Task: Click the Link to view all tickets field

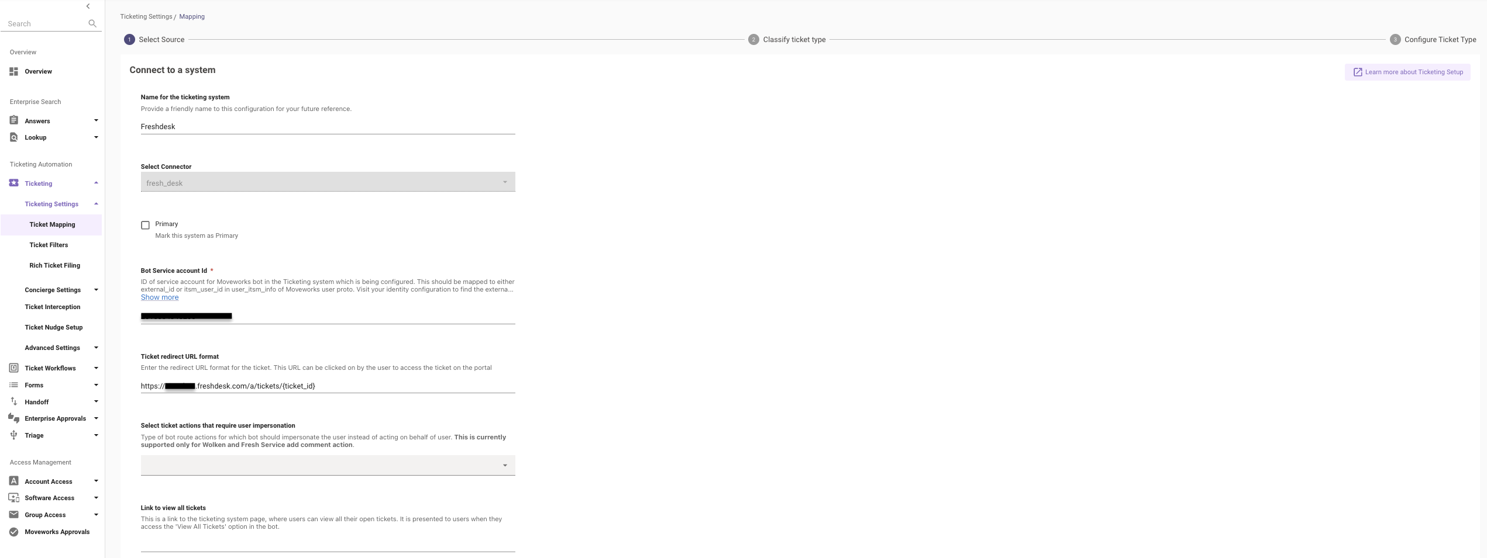Action: click(x=328, y=543)
